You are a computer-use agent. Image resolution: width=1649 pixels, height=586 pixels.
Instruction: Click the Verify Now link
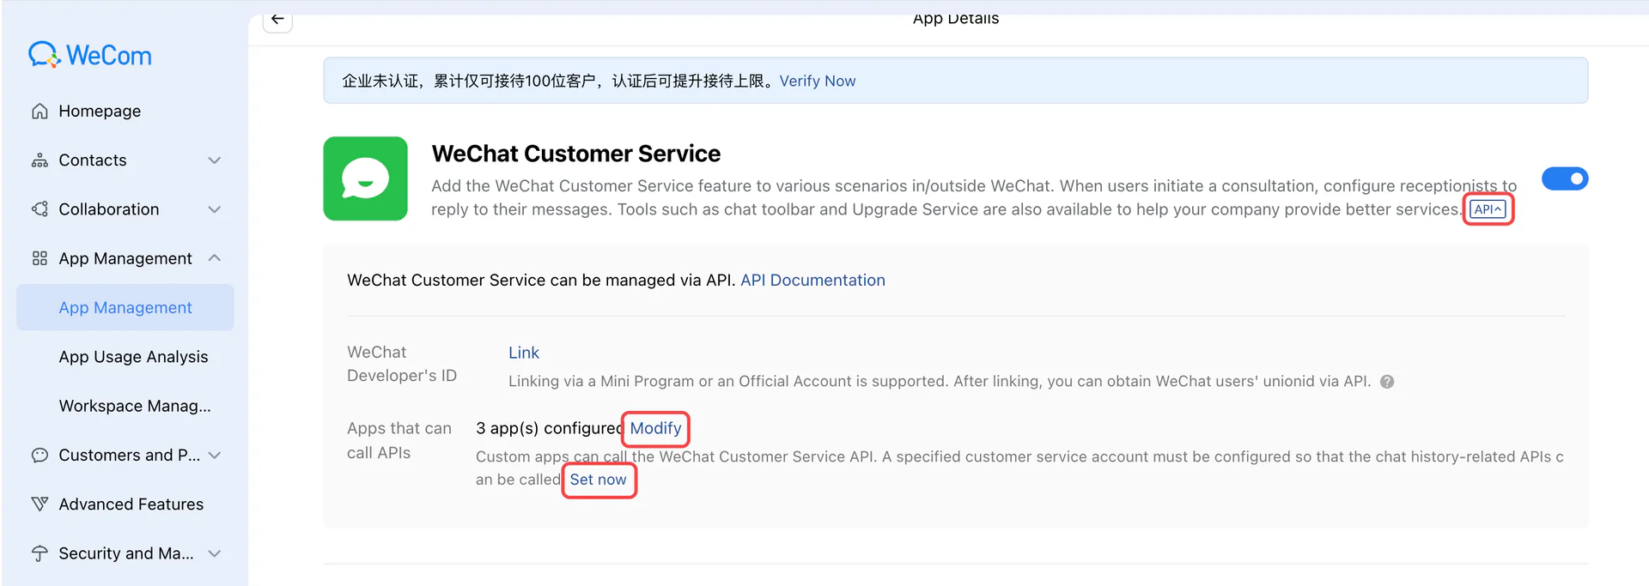pyautogui.click(x=818, y=81)
